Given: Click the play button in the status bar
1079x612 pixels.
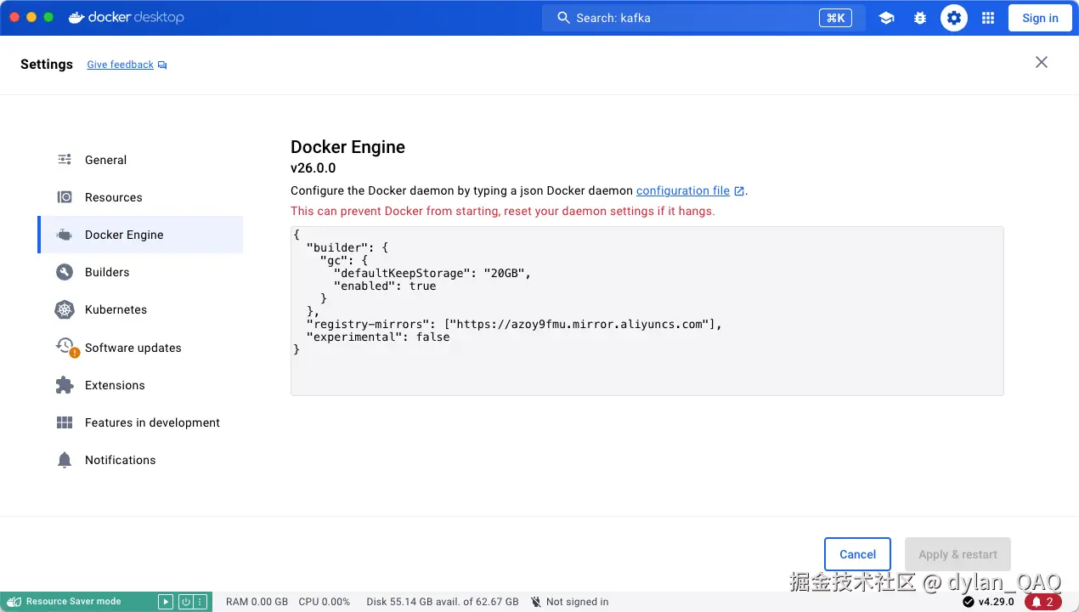Looking at the screenshot, I should [166, 602].
